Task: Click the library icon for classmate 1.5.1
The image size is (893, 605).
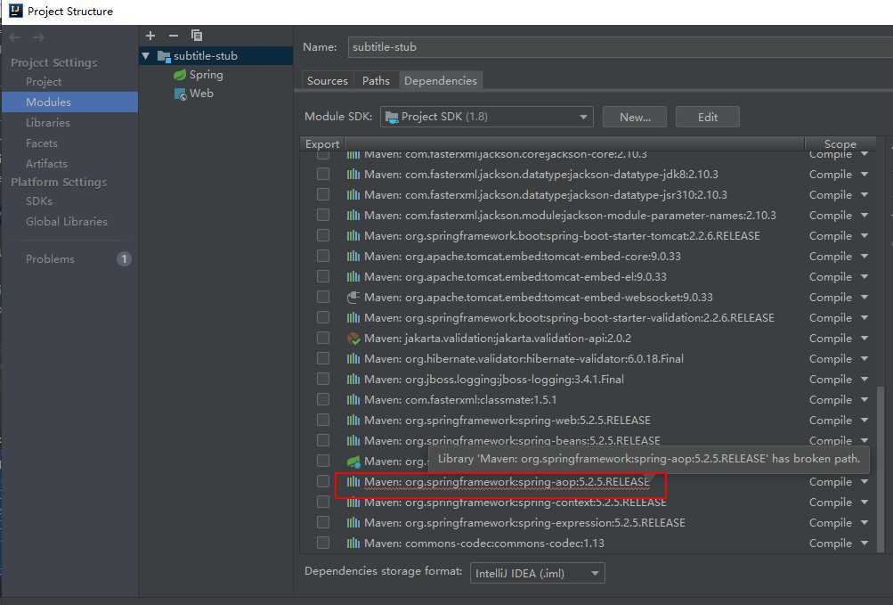Action: pos(353,400)
